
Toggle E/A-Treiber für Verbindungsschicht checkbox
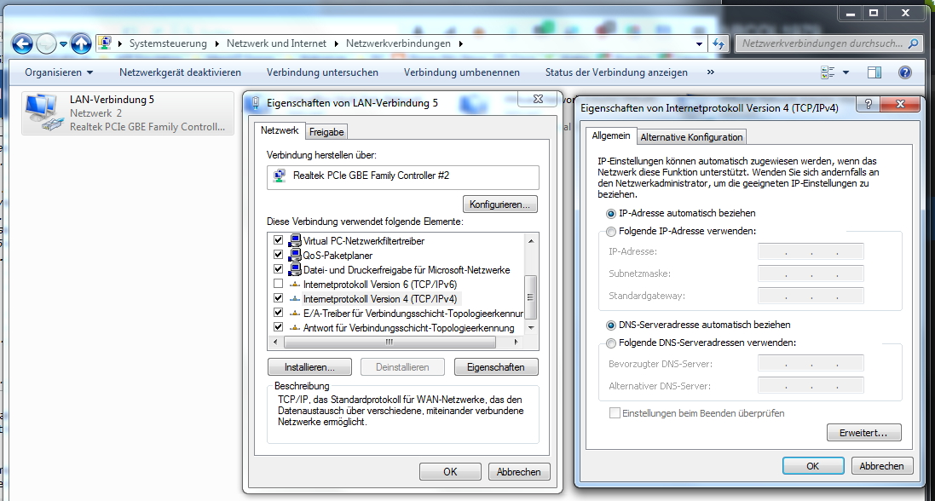(278, 313)
